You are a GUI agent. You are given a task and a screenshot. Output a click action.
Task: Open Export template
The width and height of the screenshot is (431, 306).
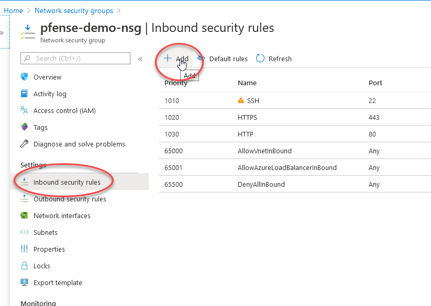58,282
